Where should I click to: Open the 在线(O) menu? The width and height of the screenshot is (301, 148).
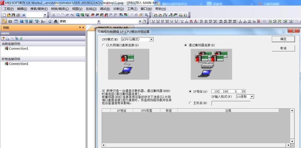(91, 9)
